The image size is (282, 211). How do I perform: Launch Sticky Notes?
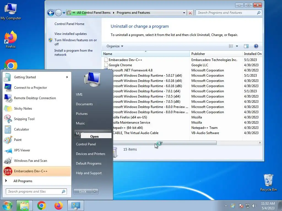pos(37,108)
